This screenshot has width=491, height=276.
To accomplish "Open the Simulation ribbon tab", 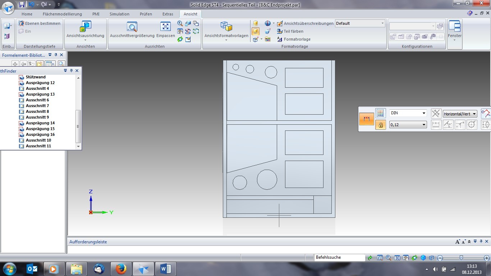I will (x=119, y=14).
